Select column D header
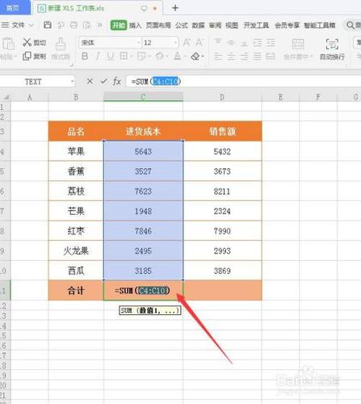 (222, 97)
